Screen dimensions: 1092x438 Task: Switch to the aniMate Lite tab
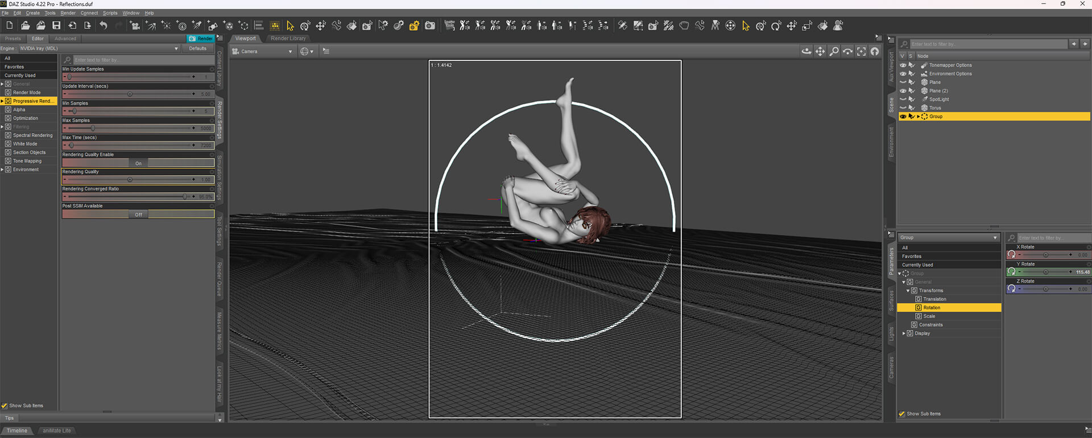click(x=57, y=431)
